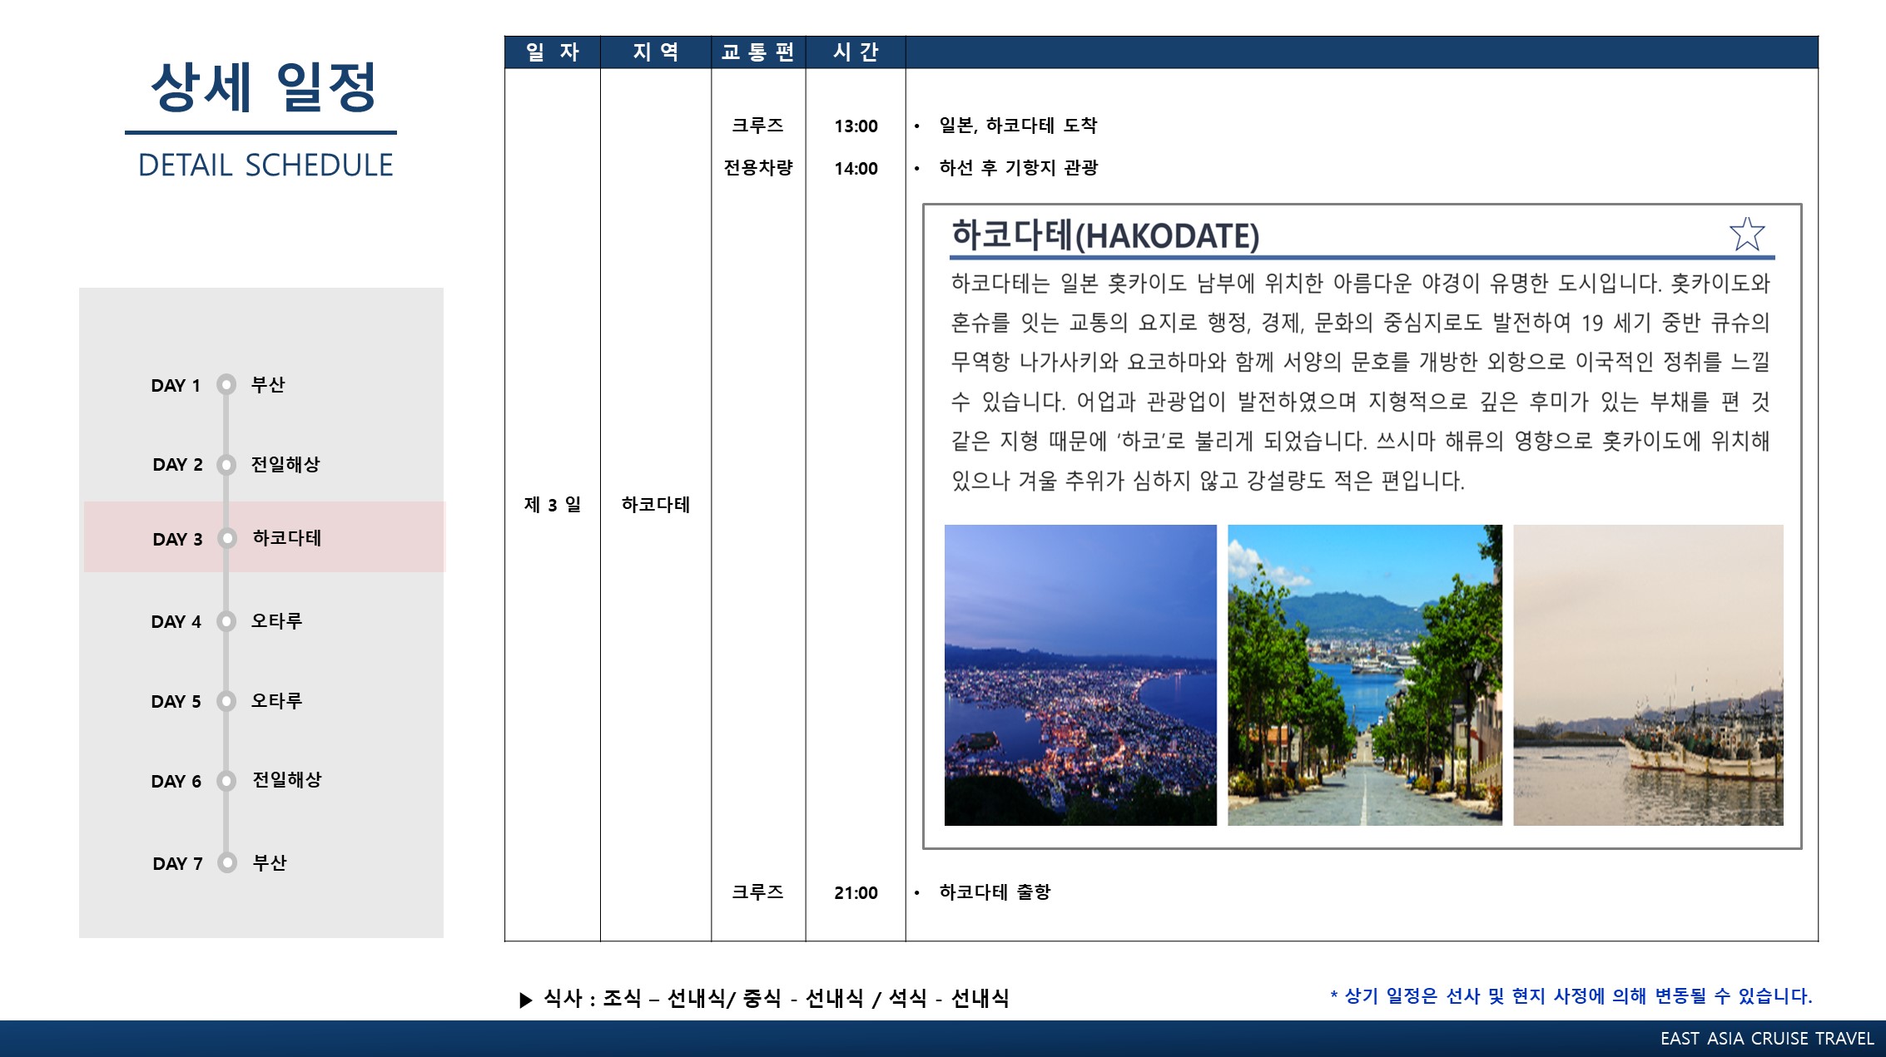This screenshot has width=1886, height=1057.
Task: Open the tree-lined slope street photo
Action: pyautogui.click(x=1365, y=674)
